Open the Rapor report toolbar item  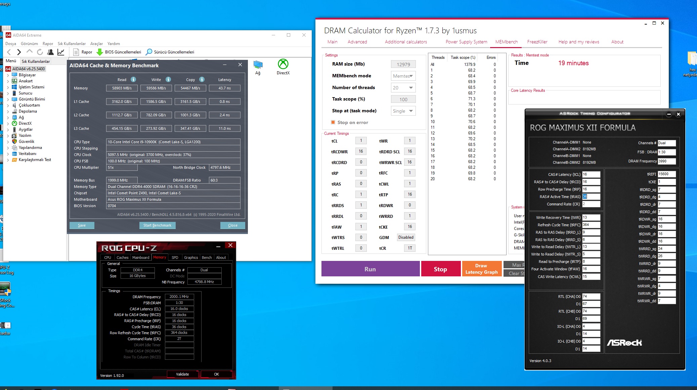(x=83, y=52)
